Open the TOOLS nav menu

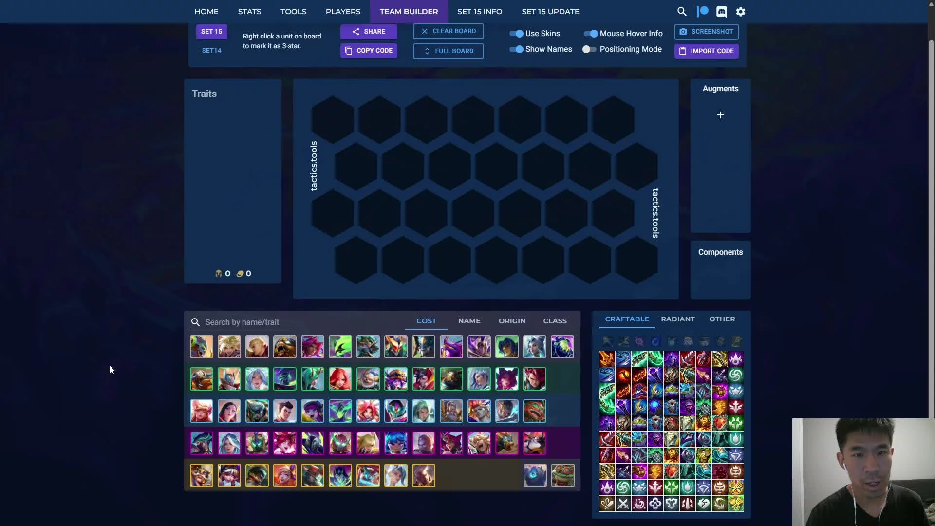(293, 12)
